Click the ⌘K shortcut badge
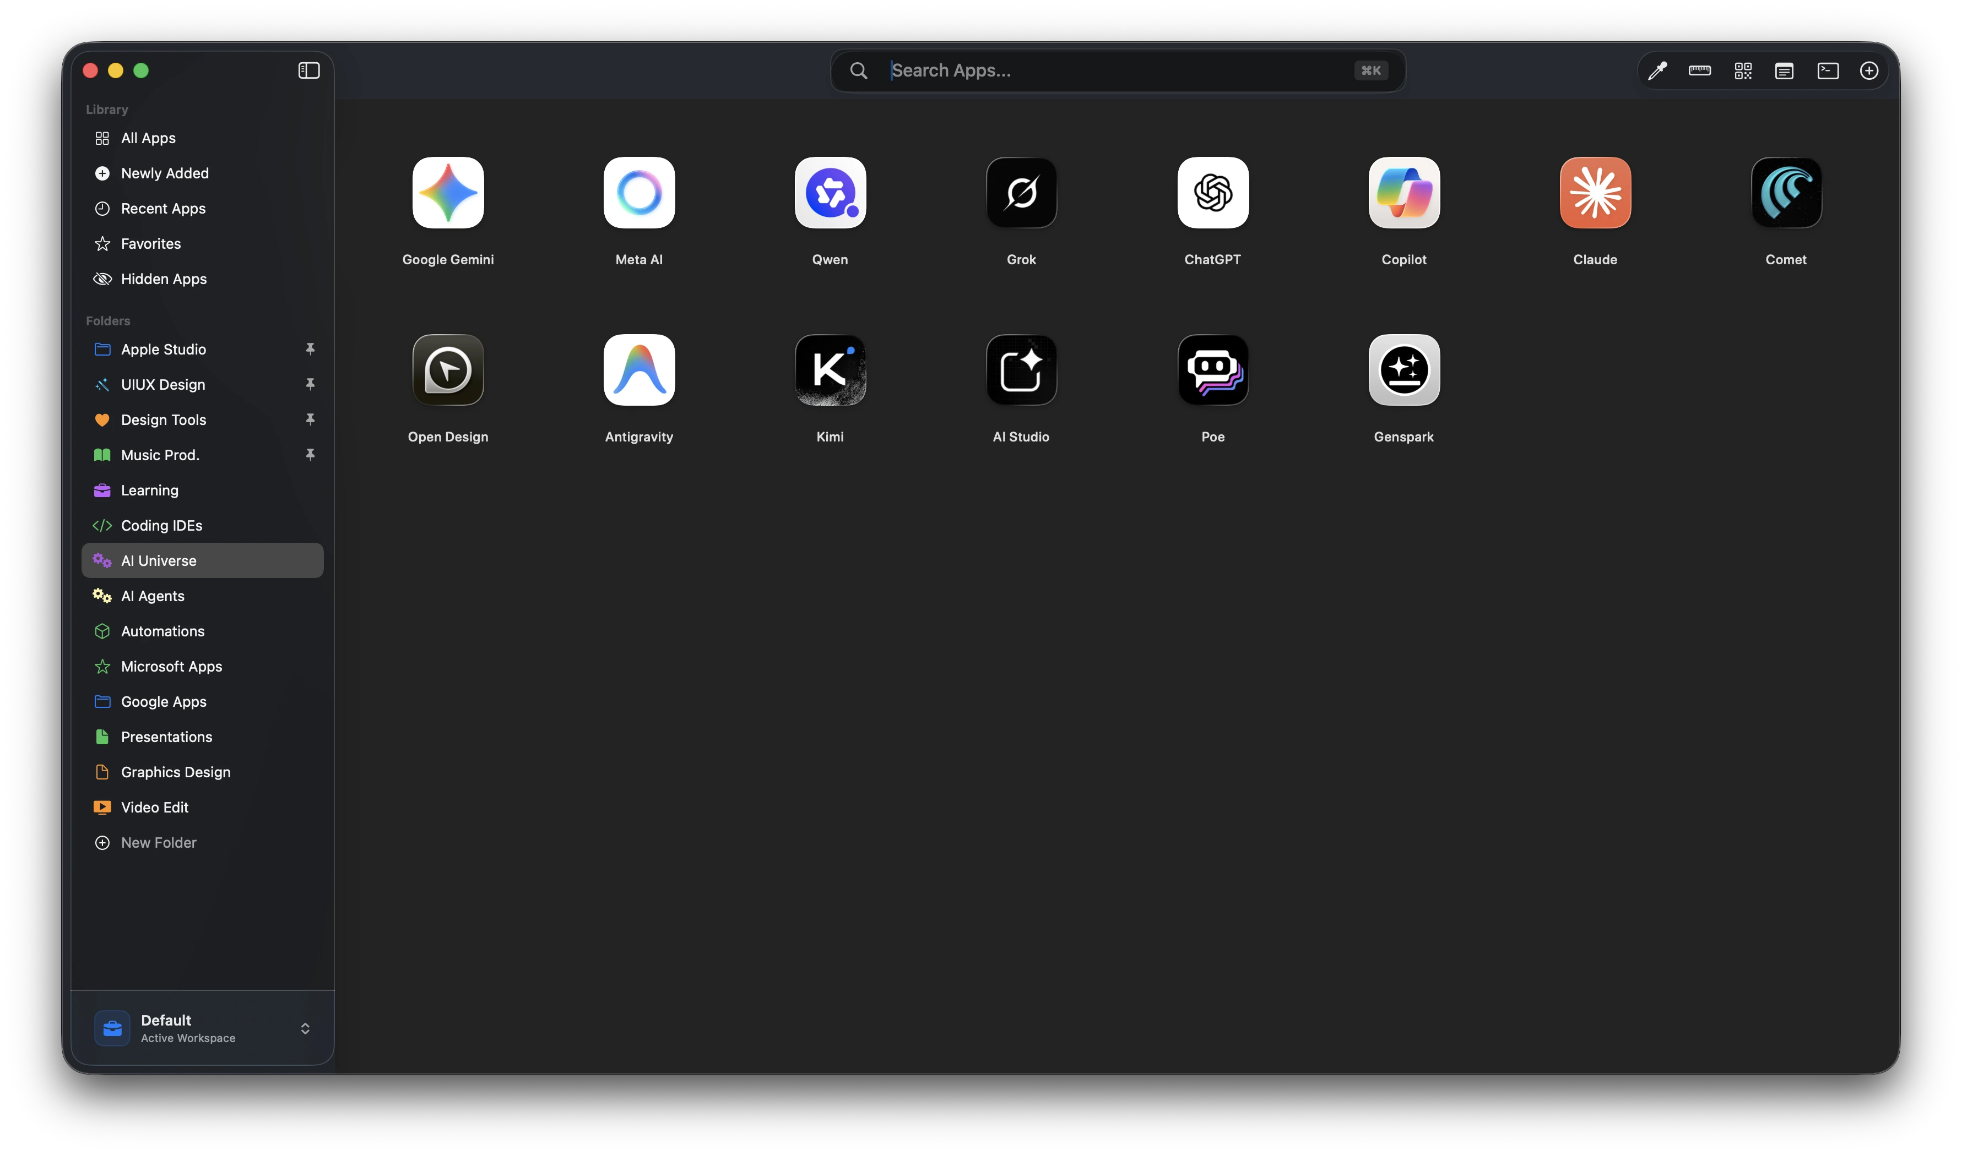Screen dimensions: 1962x1156 1370,71
